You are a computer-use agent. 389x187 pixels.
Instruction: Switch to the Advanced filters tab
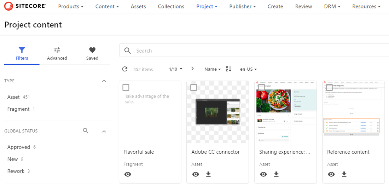click(x=57, y=54)
